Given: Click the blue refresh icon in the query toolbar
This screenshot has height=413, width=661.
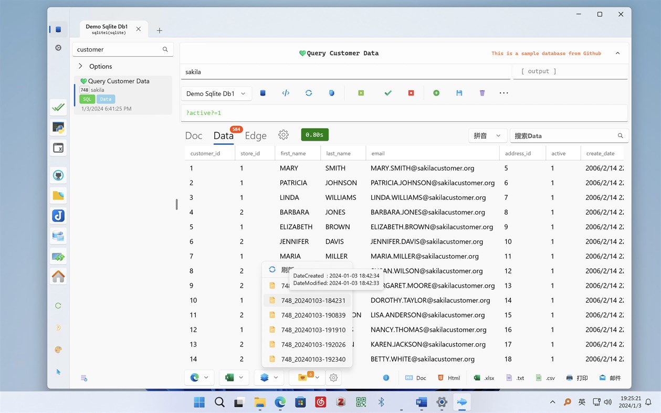Looking at the screenshot, I should pyautogui.click(x=309, y=93).
